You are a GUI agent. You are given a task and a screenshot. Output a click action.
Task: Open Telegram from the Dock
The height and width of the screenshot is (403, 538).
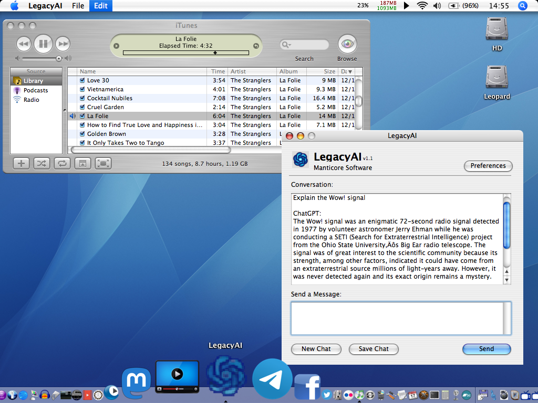[x=273, y=379]
